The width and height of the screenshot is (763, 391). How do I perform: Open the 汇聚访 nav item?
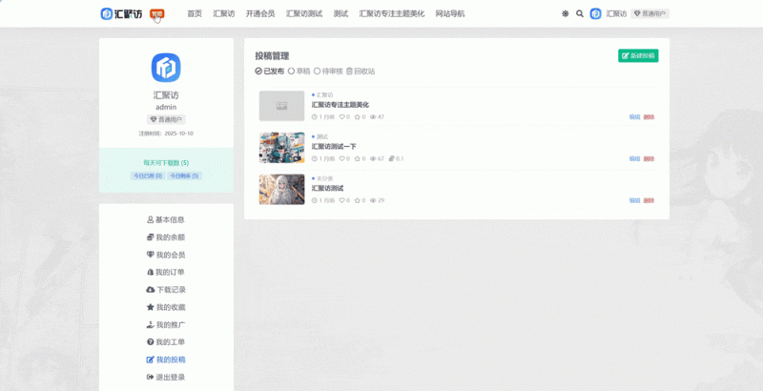point(224,13)
